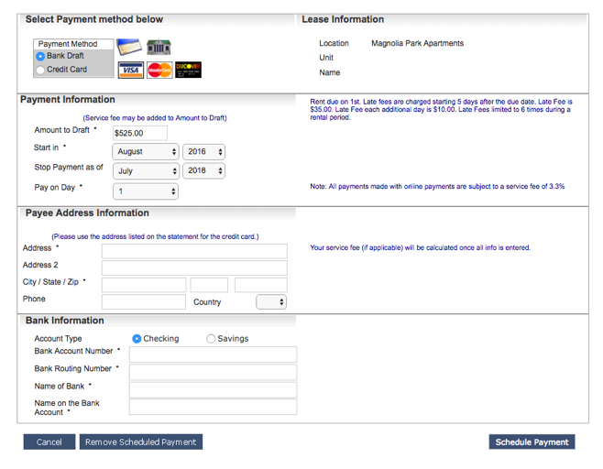Click the Discover card logo
Screen dimensions: 603x469
[x=188, y=70]
